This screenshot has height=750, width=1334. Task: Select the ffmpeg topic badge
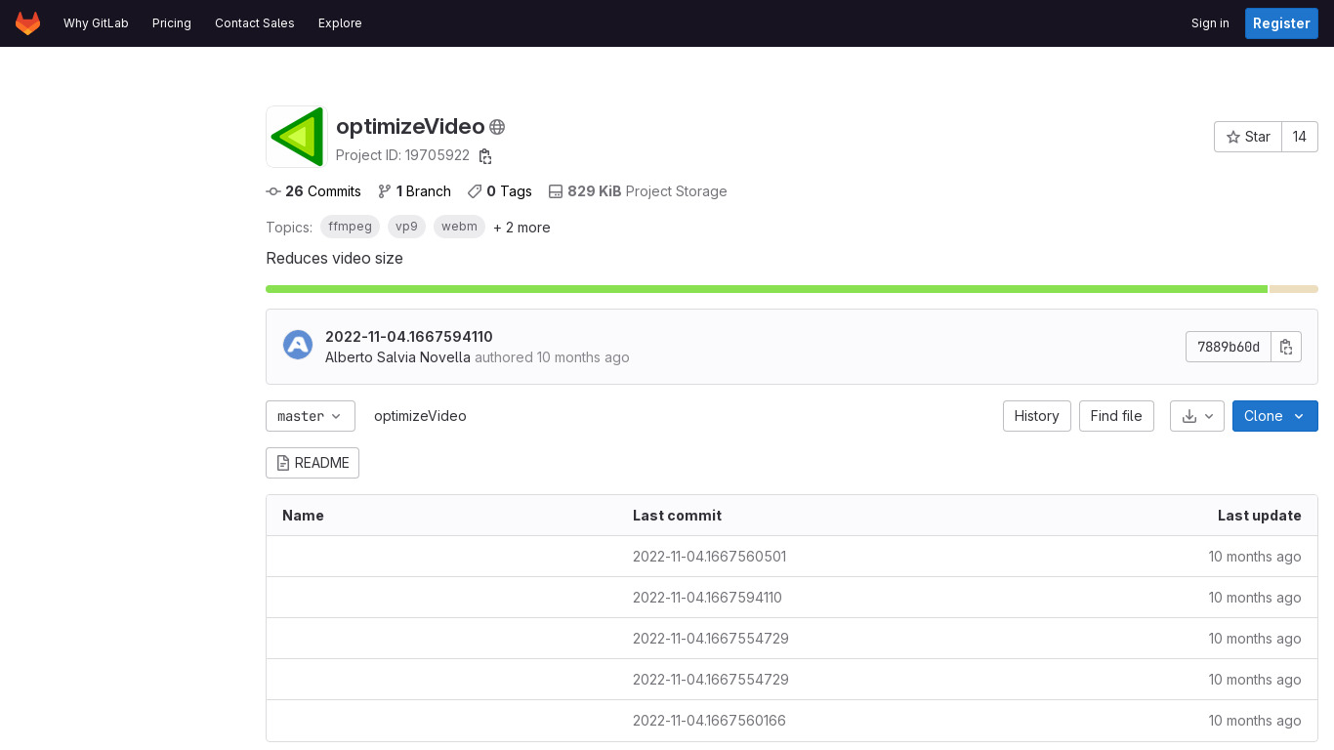(x=350, y=227)
